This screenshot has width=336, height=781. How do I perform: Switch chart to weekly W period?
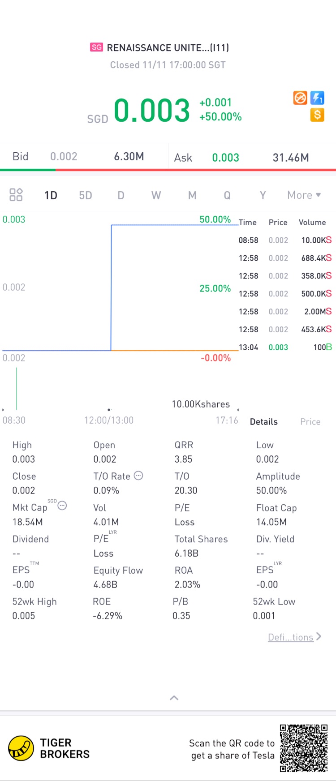[156, 195]
